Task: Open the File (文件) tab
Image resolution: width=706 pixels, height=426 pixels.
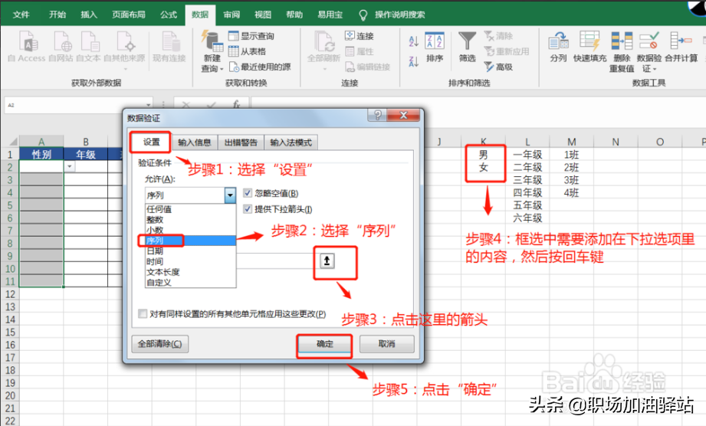Action: click(21, 15)
